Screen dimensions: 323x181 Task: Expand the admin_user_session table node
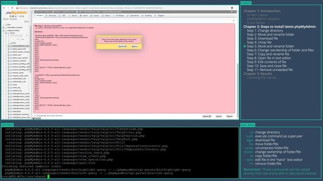(9, 58)
